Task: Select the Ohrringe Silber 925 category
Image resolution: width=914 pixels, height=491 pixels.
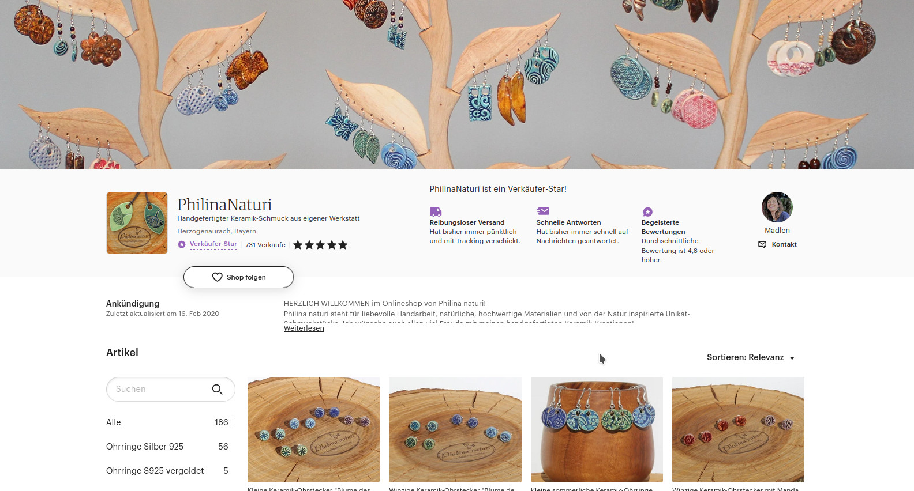Action: click(167, 447)
